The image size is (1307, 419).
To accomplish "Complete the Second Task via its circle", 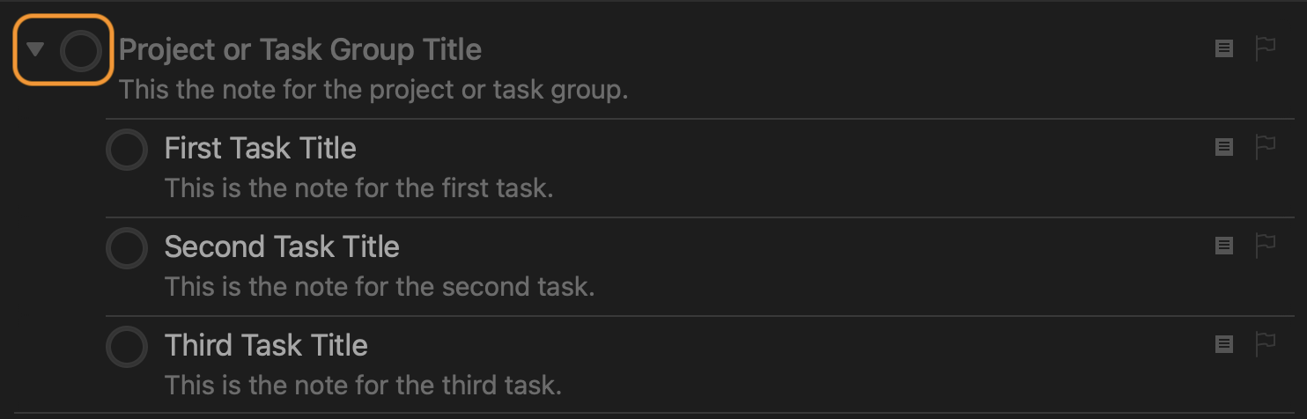I will [126, 248].
